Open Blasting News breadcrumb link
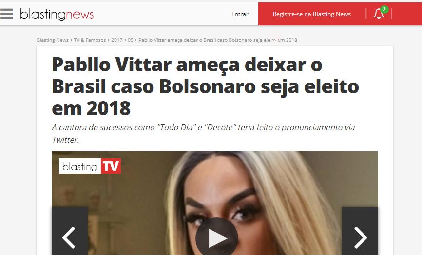 tap(53, 40)
